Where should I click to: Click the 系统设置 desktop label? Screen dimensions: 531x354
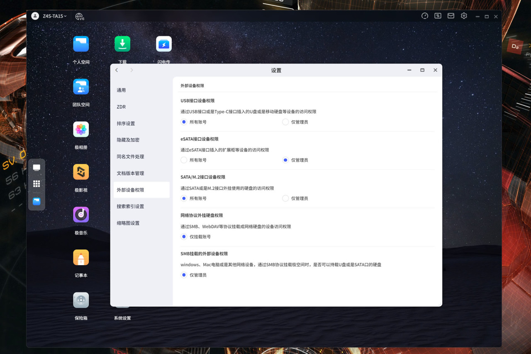(x=122, y=318)
